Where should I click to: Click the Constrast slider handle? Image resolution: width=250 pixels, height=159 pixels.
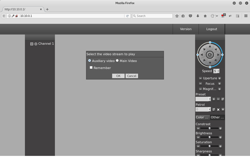click(210, 128)
